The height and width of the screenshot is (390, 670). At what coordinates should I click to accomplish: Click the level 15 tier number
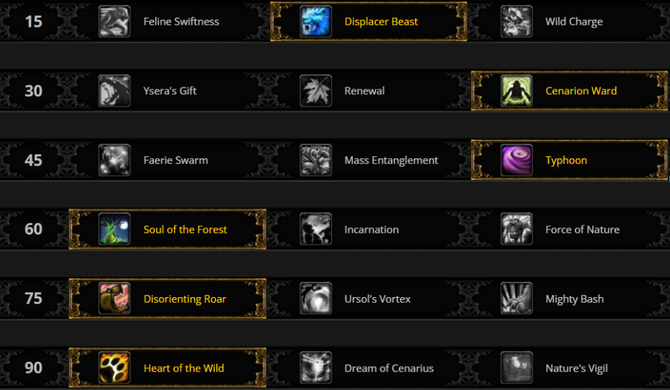pyautogui.click(x=33, y=21)
